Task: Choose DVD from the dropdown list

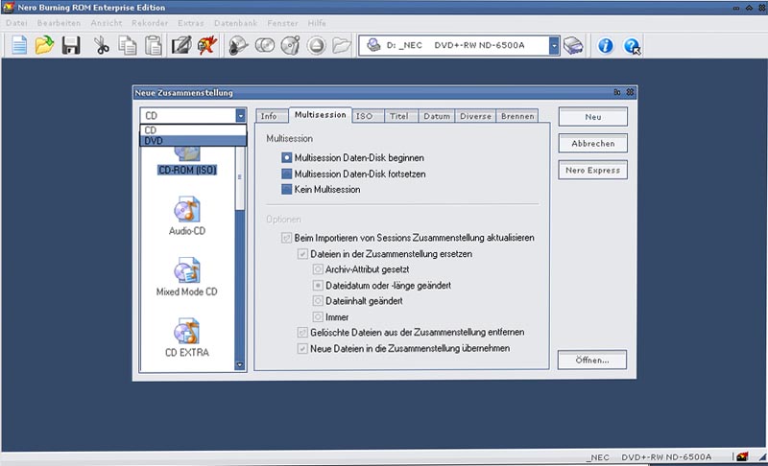Action: click(193, 141)
